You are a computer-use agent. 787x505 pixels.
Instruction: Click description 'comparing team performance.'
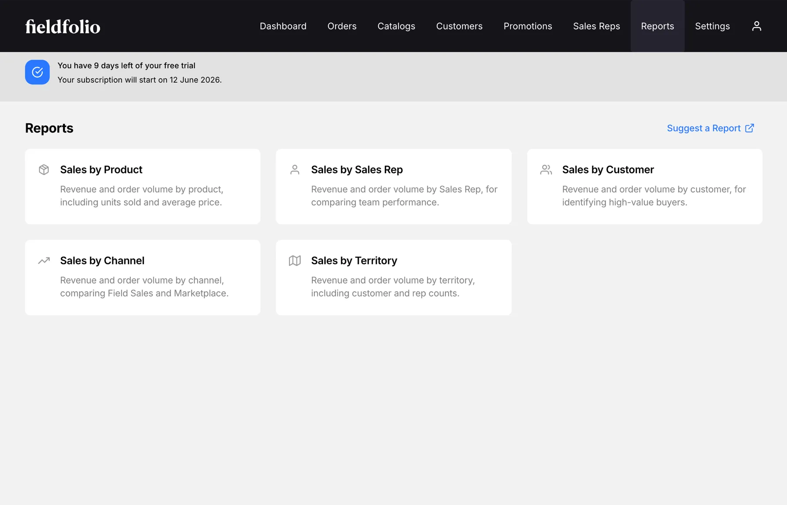pos(375,202)
